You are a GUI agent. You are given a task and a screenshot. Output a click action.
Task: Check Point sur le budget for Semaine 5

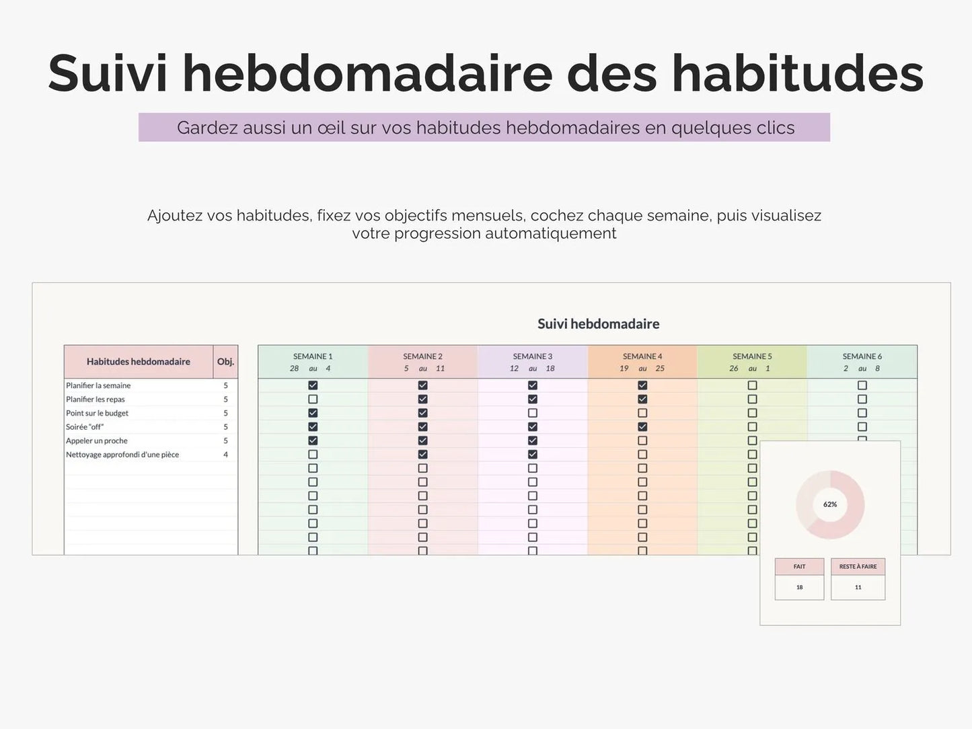coord(752,413)
